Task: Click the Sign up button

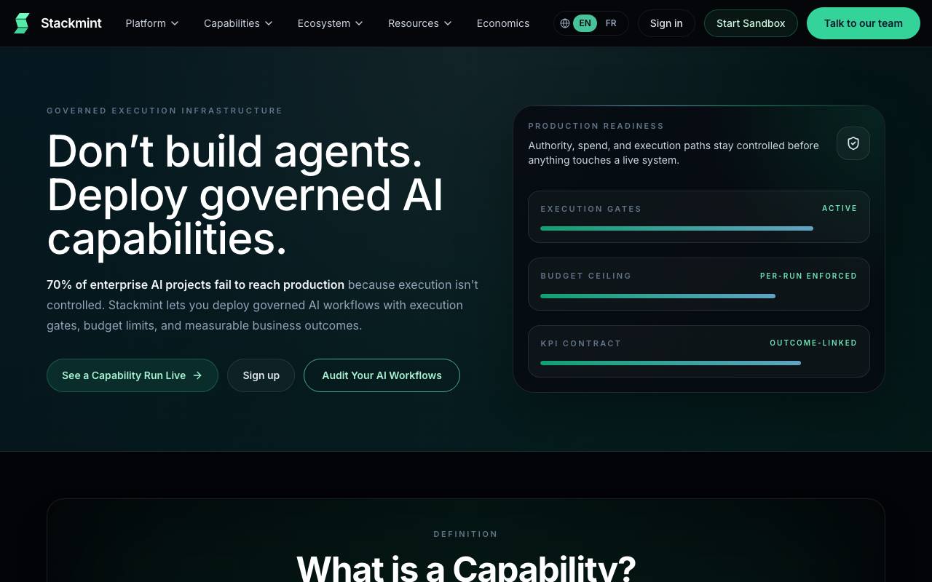Action: coord(261,375)
